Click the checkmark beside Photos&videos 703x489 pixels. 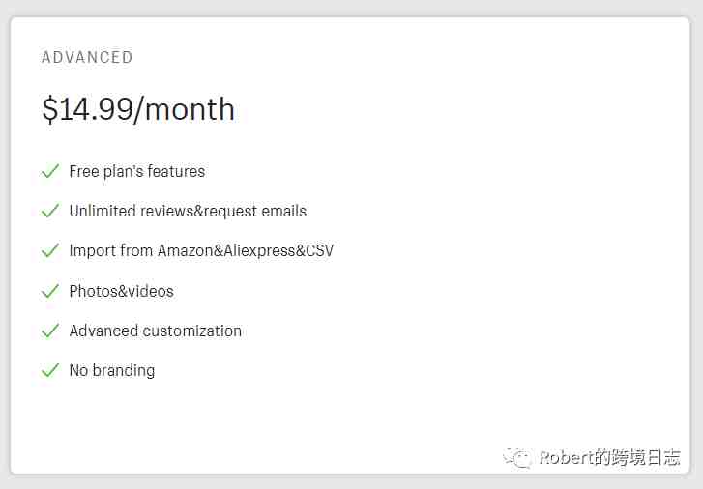click(50, 291)
